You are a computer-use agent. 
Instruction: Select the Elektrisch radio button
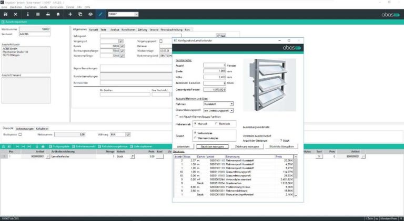217,123
